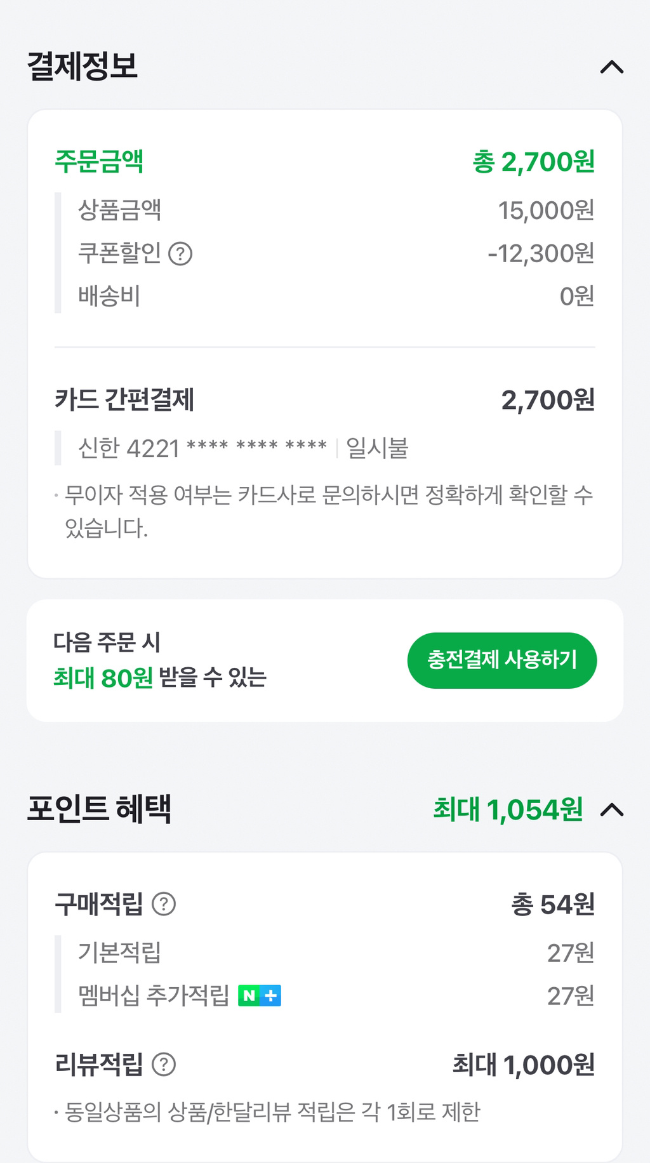Open the 쿠폰할인 help question icon
650x1163 pixels.
pyautogui.click(x=180, y=254)
